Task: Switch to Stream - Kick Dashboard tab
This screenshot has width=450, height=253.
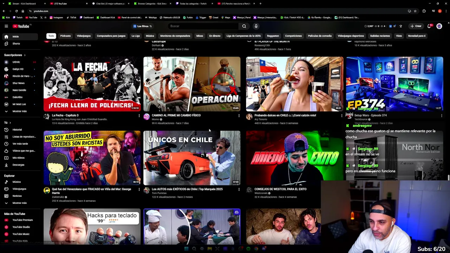Action: (24, 4)
